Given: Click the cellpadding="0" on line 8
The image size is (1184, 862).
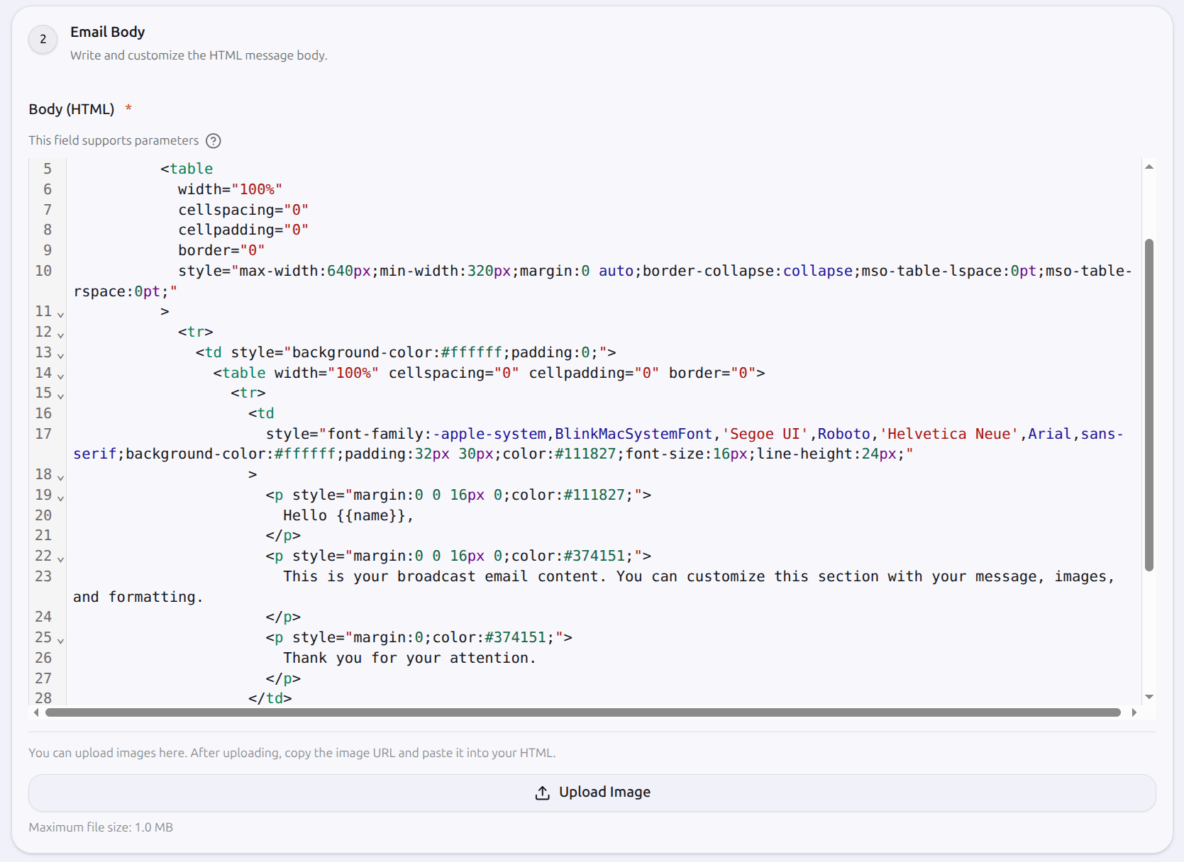Looking at the screenshot, I should coord(243,230).
